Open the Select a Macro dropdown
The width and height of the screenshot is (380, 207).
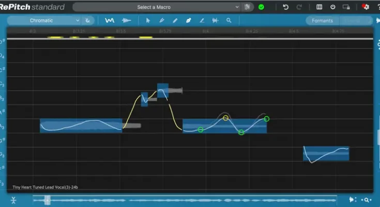coord(156,7)
